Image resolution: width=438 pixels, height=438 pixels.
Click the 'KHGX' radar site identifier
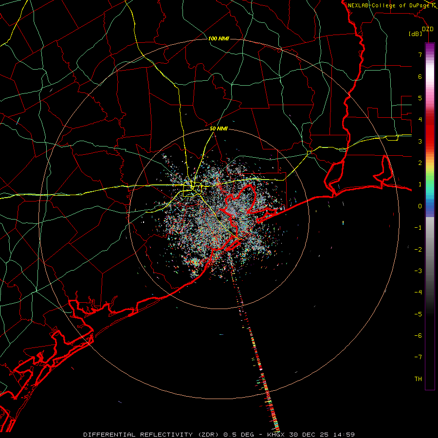276,435
